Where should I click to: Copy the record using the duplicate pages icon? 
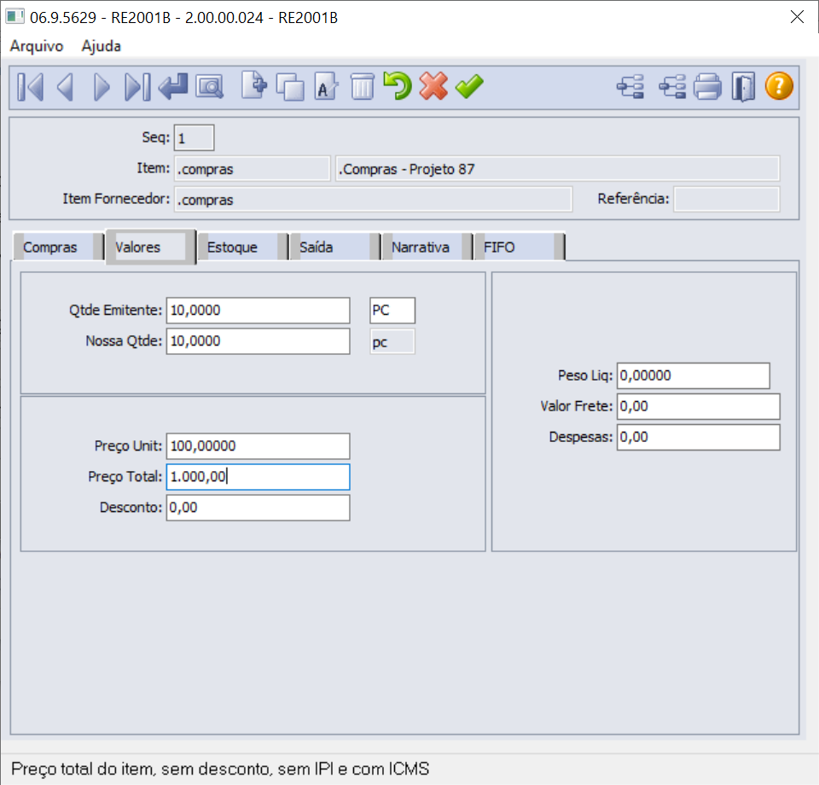click(x=290, y=87)
